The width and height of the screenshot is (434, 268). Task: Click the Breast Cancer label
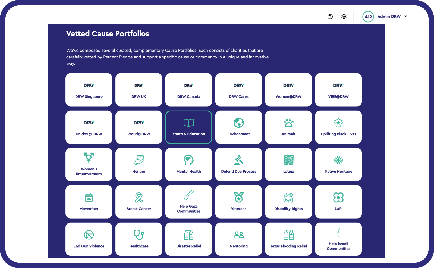pyautogui.click(x=139, y=209)
